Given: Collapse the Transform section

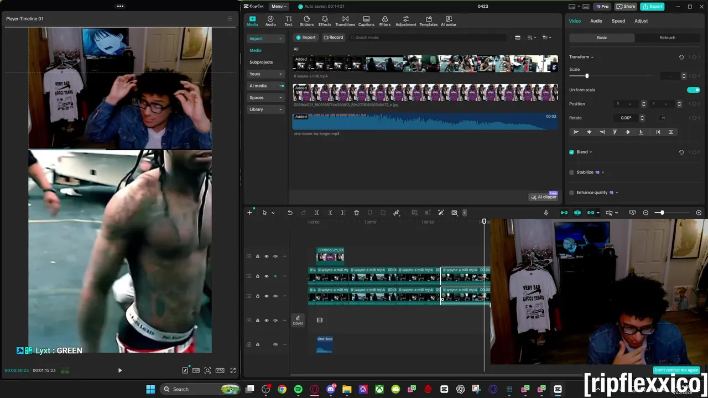Looking at the screenshot, I should tap(592, 57).
